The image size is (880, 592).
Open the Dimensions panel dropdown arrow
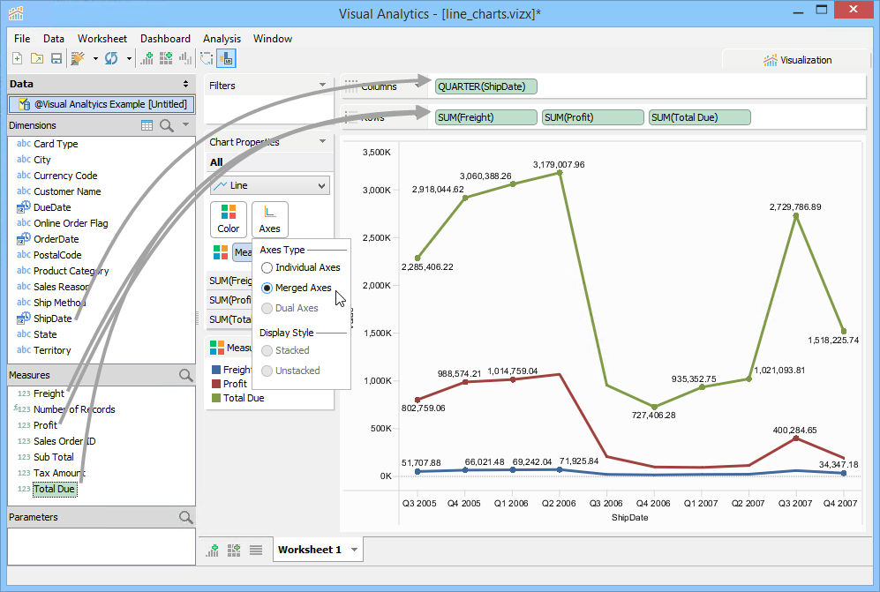(185, 124)
